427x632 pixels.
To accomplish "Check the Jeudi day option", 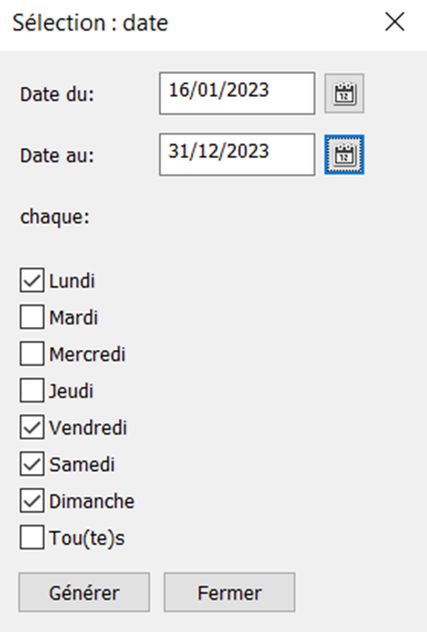I will (x=31, y=390).
